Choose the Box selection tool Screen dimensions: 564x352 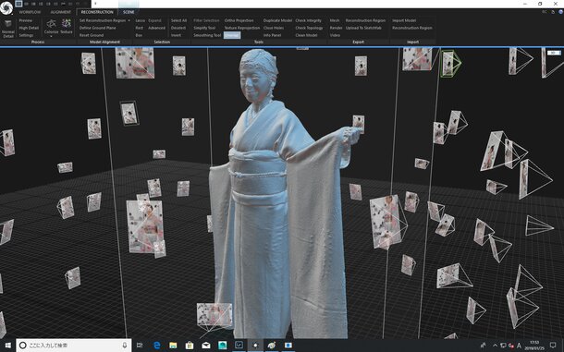[139, 35]
